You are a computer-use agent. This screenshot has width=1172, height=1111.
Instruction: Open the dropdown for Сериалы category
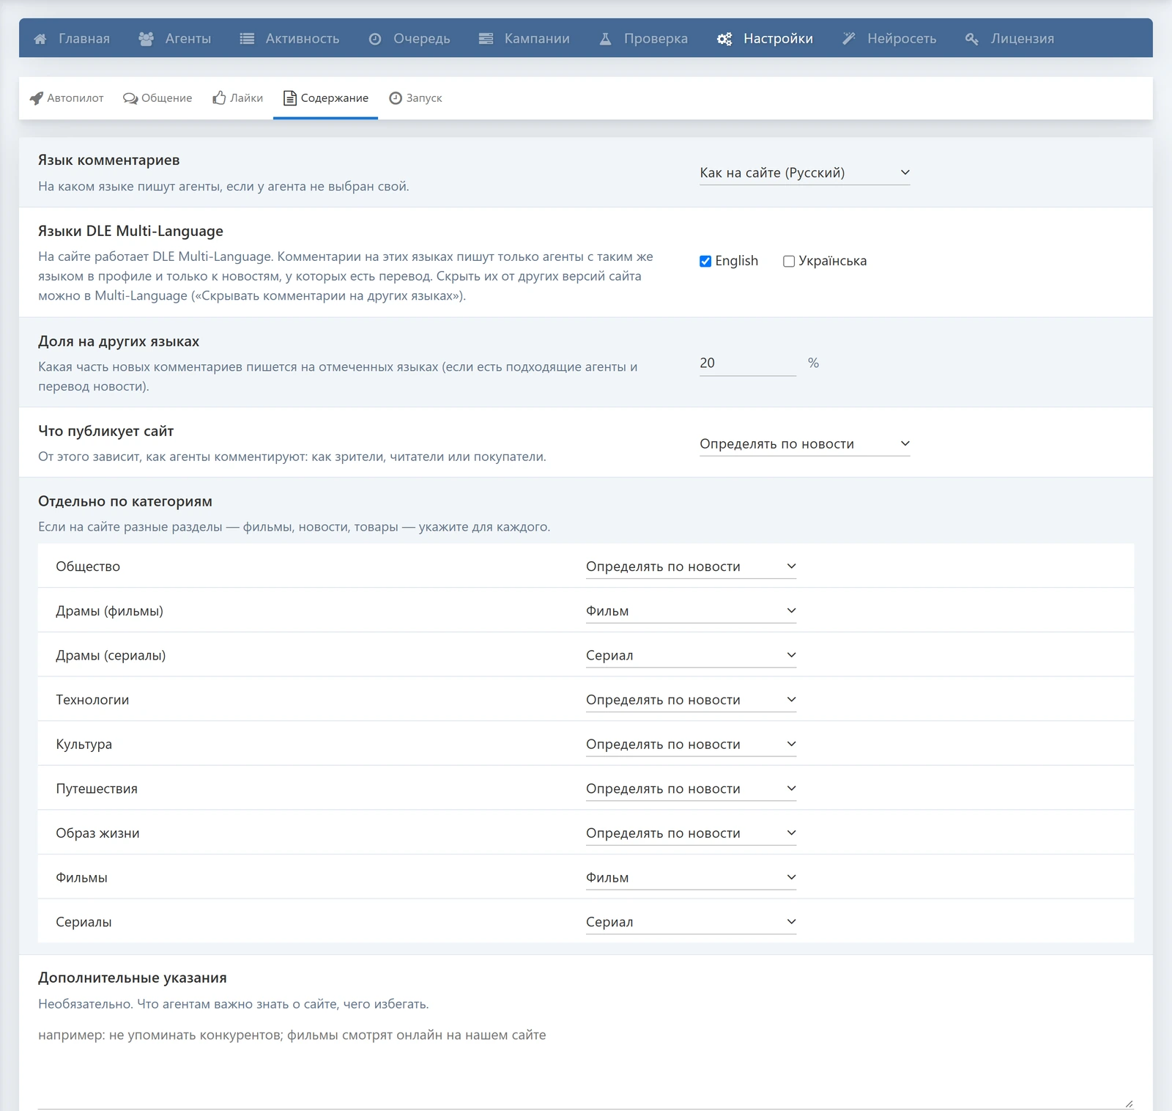pyautogui.click(x=691, y=922)
